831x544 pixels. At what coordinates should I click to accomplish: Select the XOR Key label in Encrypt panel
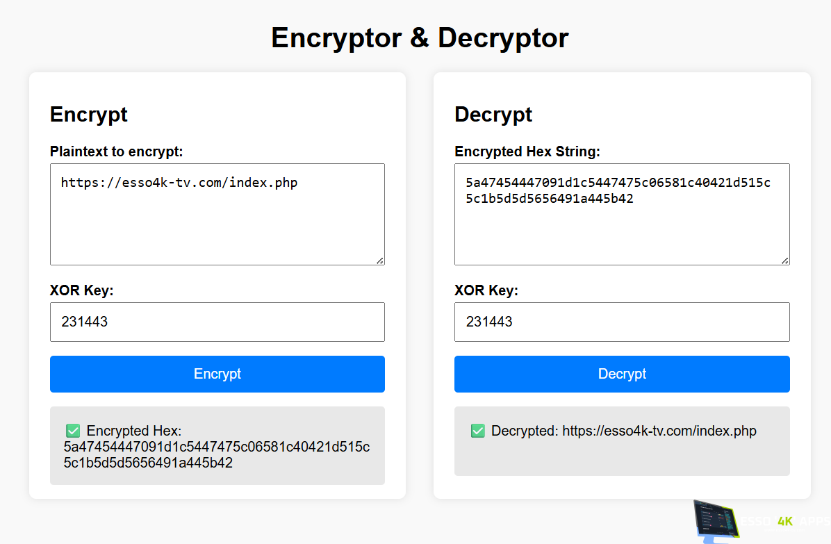(x=81, y=290)
